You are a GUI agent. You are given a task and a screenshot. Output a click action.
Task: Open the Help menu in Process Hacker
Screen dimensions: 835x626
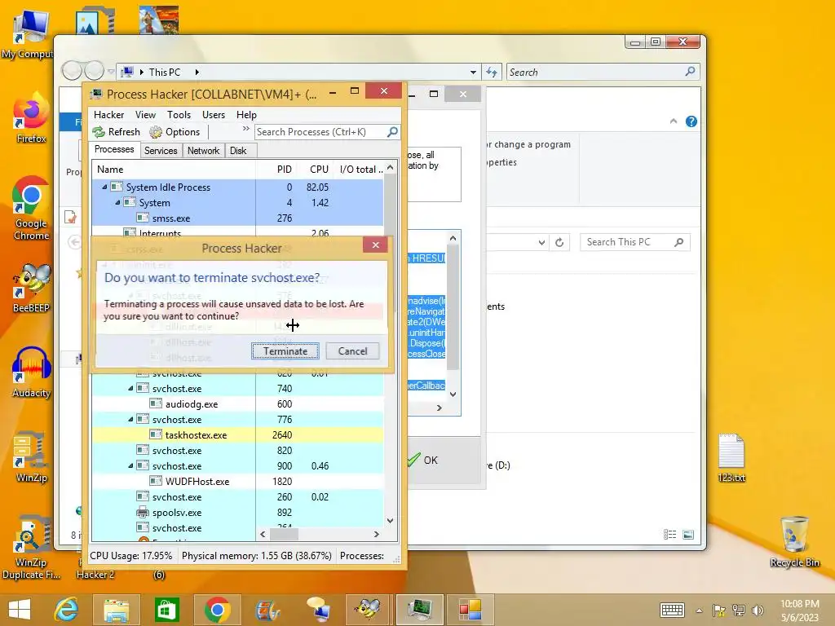(x=246, y=114)
